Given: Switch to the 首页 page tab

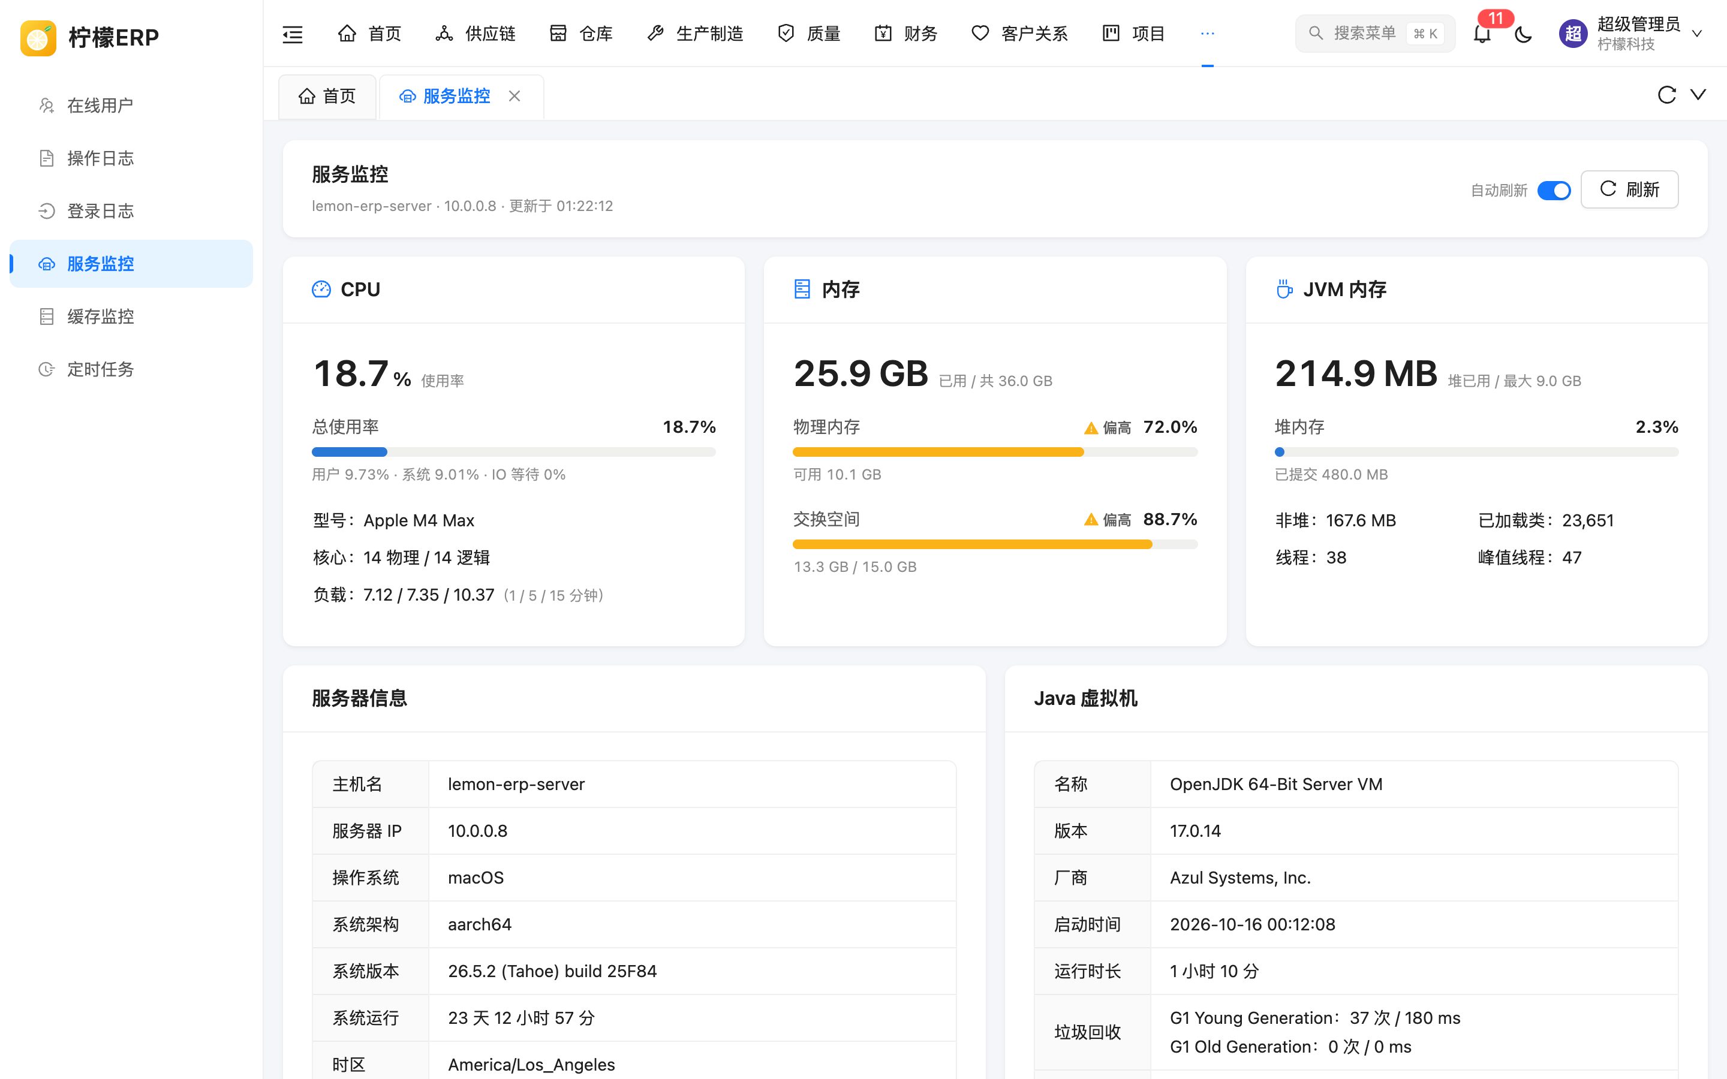Looking at the screenshot, I should pyautogui.click(x=327, y=97).
